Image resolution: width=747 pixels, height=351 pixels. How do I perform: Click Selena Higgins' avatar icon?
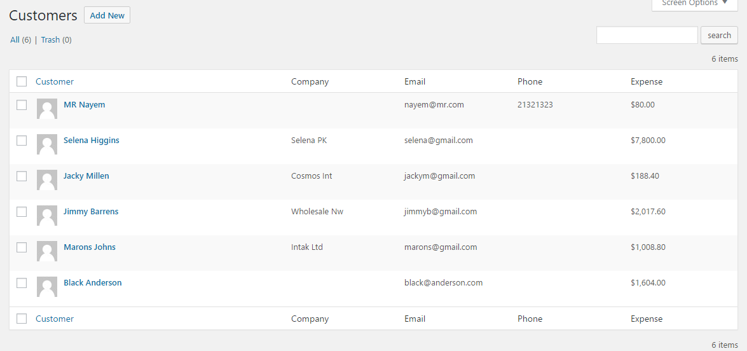click(x=47, y=144)
